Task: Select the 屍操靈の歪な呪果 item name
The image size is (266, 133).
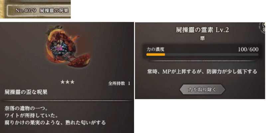Action: 26,92
